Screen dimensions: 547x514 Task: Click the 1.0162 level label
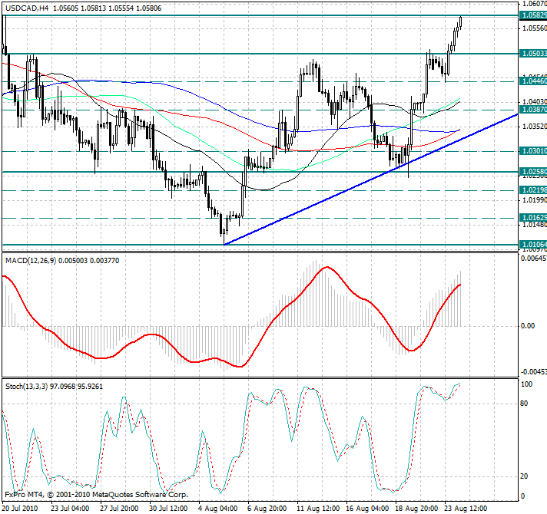533,218
